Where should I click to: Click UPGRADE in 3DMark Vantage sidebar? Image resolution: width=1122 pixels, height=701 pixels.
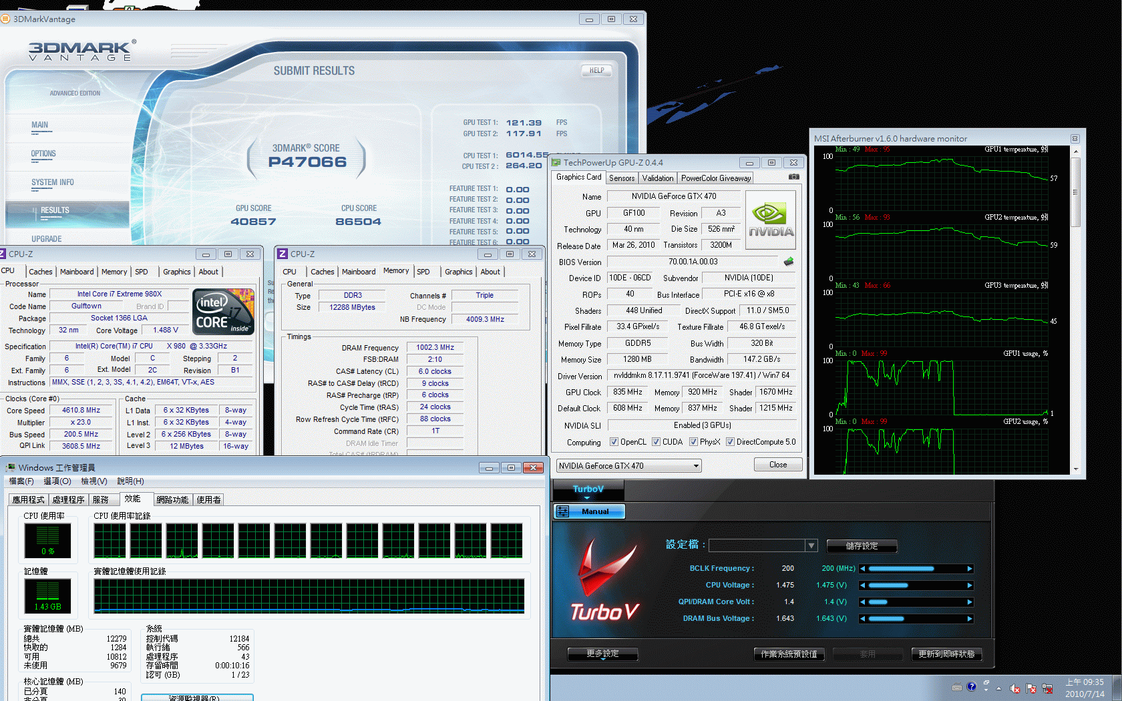(46, 239)
